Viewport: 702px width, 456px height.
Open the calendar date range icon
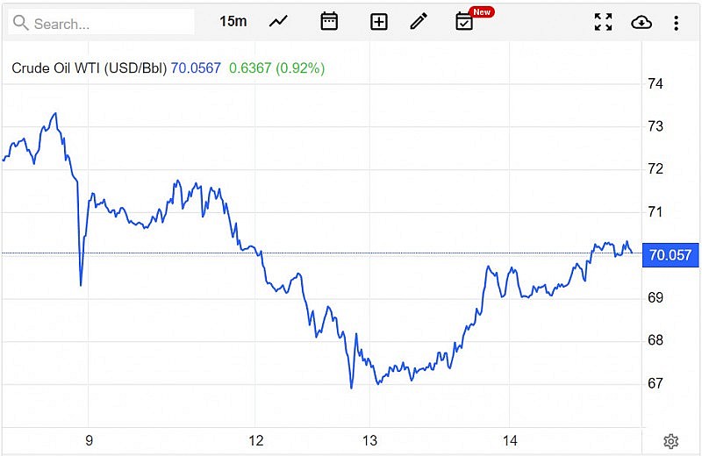point(329,22)
